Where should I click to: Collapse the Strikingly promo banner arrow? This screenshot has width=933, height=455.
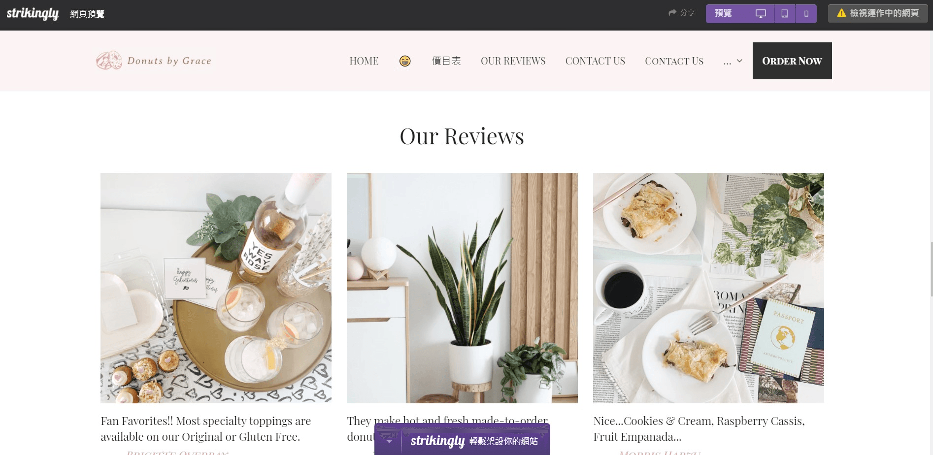point(389,441)
